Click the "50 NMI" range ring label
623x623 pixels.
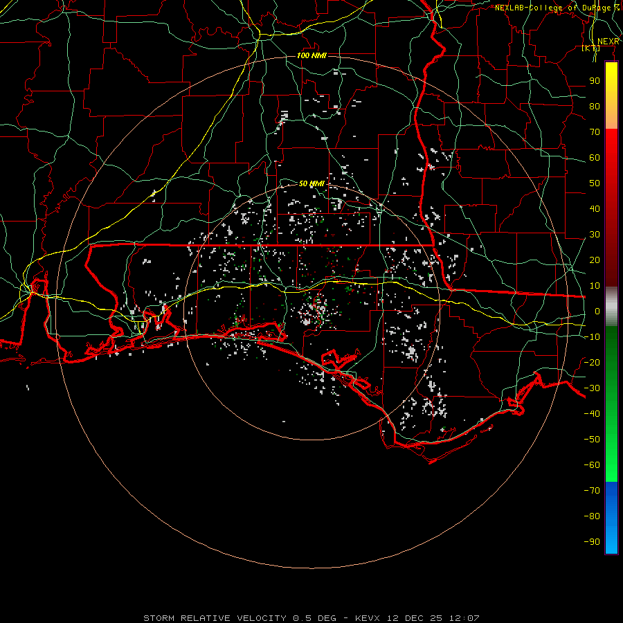tap(312, 183)
